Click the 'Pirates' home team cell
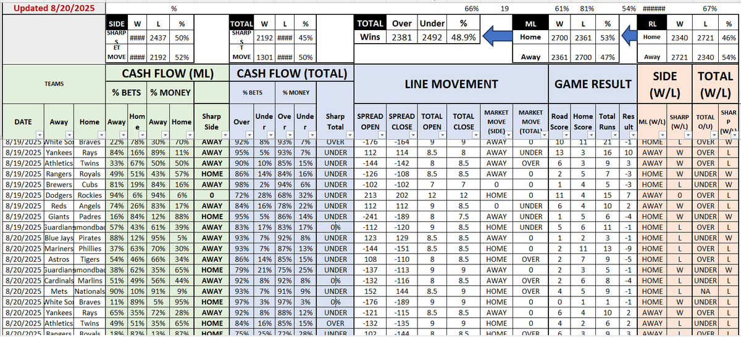This screenshot has width=741, height=337. [x=91, y=237]
